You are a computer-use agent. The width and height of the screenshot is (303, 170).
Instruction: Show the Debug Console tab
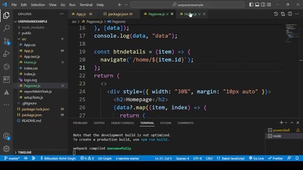pyautogui.click(x=122, y=123)
